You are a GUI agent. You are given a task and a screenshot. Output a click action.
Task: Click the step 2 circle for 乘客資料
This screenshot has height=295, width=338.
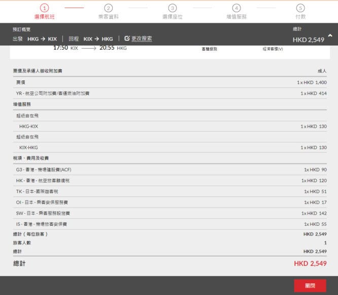(x=108, y=8)
